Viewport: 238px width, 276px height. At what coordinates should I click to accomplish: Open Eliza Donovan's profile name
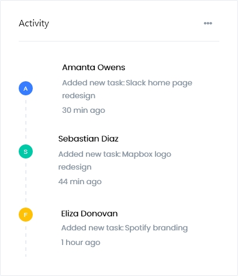[89, 213]
